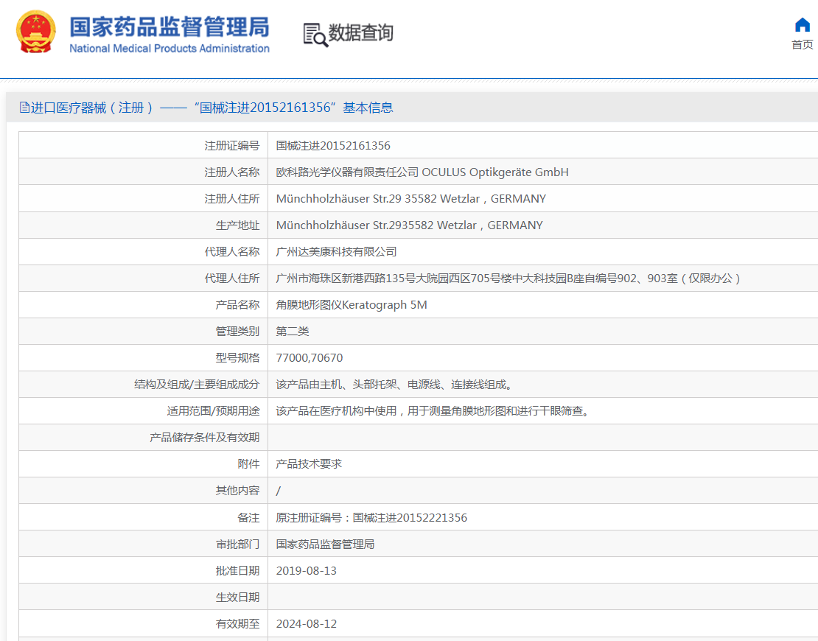Click the 适用范围/预期用途 label
The height and width of the screenshot is (641, 818).
click(213, 412)
